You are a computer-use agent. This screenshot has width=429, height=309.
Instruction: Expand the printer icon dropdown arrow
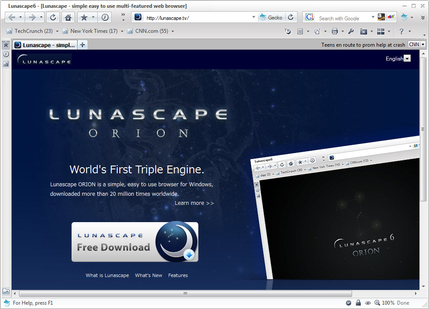click(x=343, y=32)
